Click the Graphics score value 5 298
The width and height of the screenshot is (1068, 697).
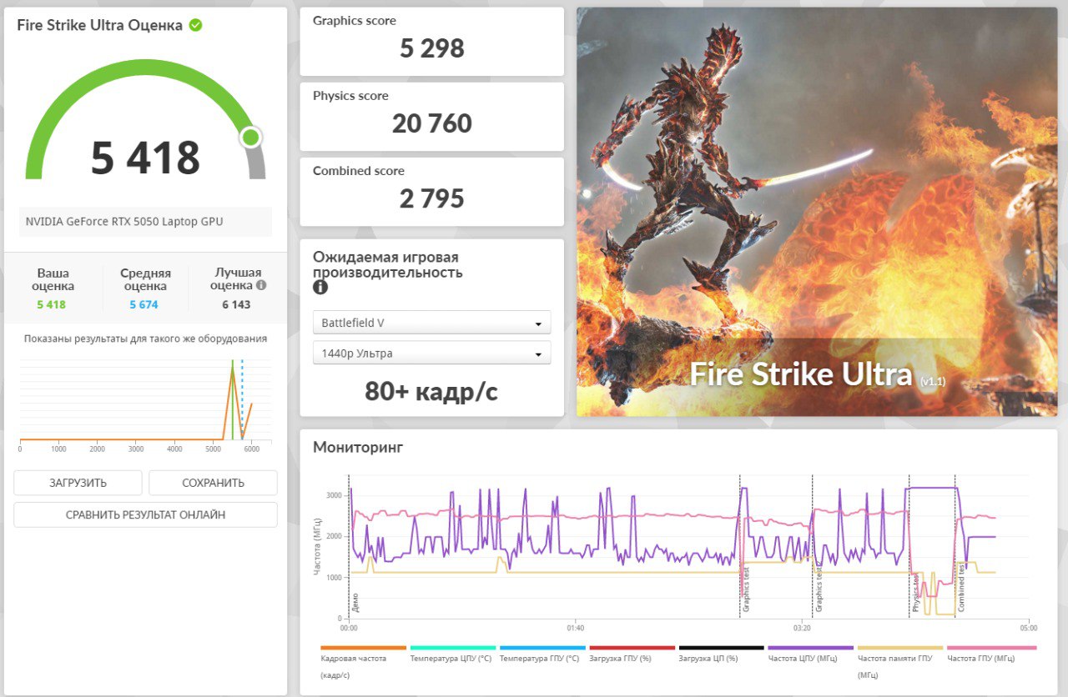(x=431, y=48)
